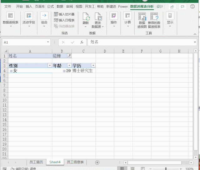
Task: Open the 数据透视表 ribbon button
Action: pos(11,19)
